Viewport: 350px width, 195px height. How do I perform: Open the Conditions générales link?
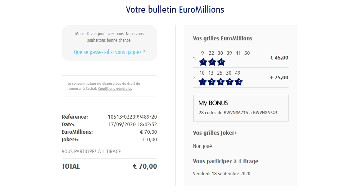point(115,89)
